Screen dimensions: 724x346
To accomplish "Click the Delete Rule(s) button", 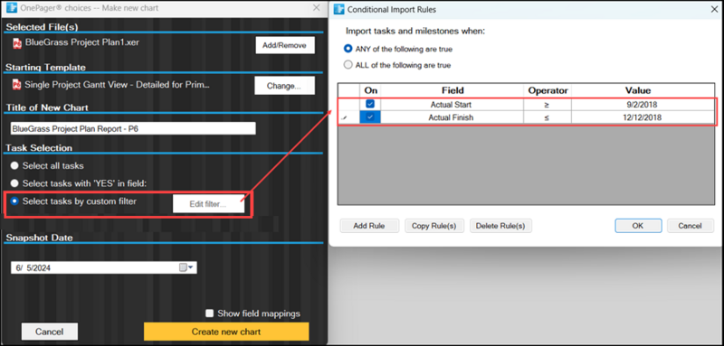I will (x=500, y=226).
